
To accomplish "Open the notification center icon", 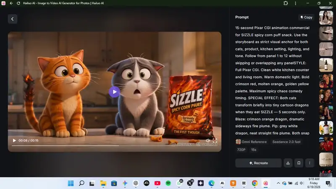I will coord(328,183).
